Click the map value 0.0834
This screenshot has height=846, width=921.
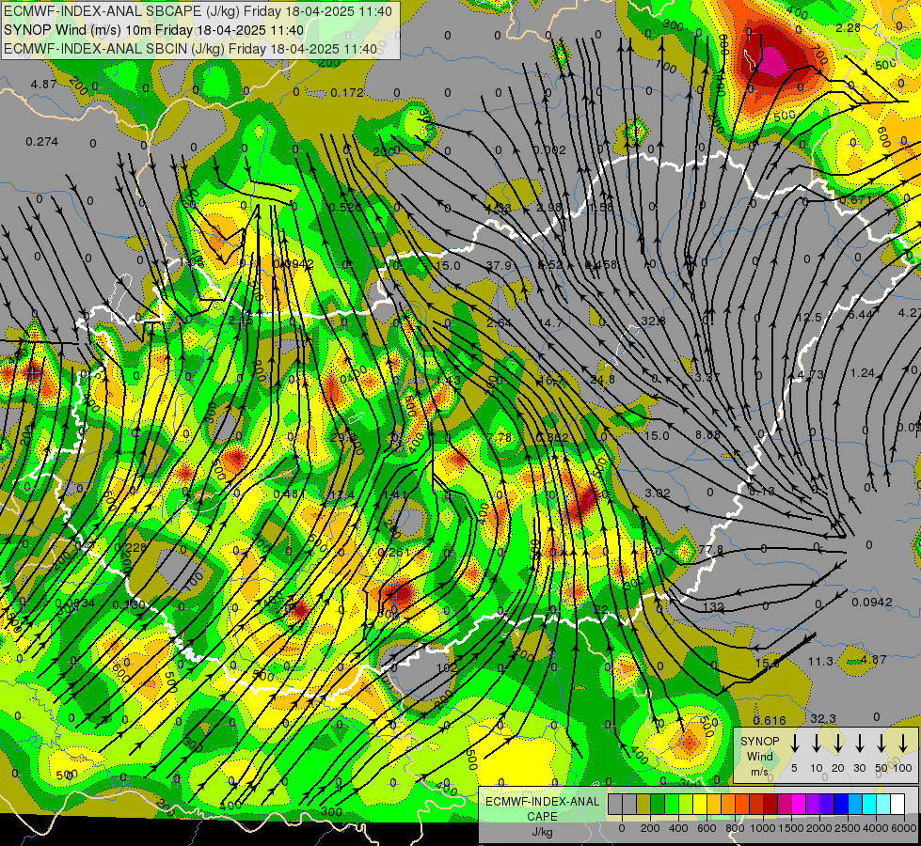click(75, 603)
